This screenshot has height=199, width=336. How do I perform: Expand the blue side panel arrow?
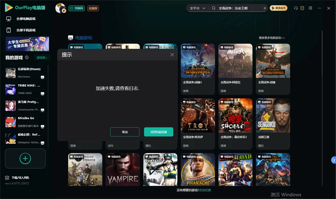pyautogui.click(x=334, y=160)
